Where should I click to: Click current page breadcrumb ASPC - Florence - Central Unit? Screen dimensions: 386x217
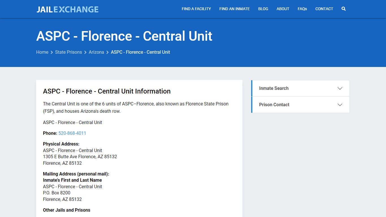[140, 52]
